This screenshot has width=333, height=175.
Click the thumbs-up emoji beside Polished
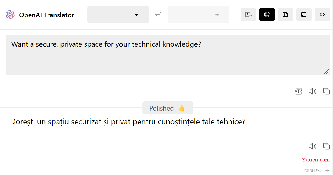pyautogui.click(x=182, y=108)
